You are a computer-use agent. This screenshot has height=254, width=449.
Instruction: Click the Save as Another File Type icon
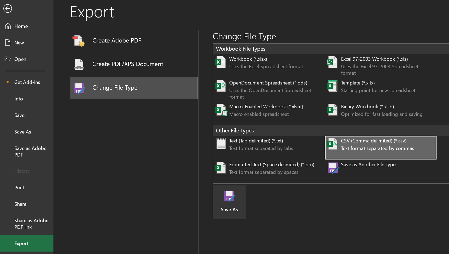pos(333,168)
